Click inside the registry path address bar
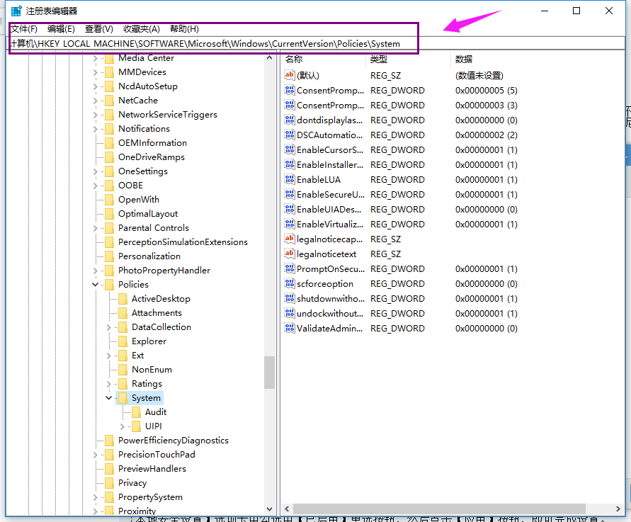Viewport: 631px width, 522px height. coord(212,42)
